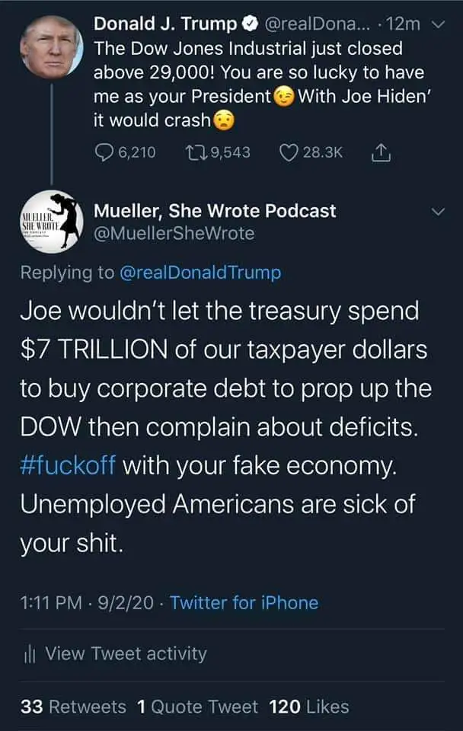Image resolution: width=463 pixels, height=731 pixels.
Task: Open the Mueller, She Wrote Podcast name
Action: pyautogui.click(x=215, y=211)
